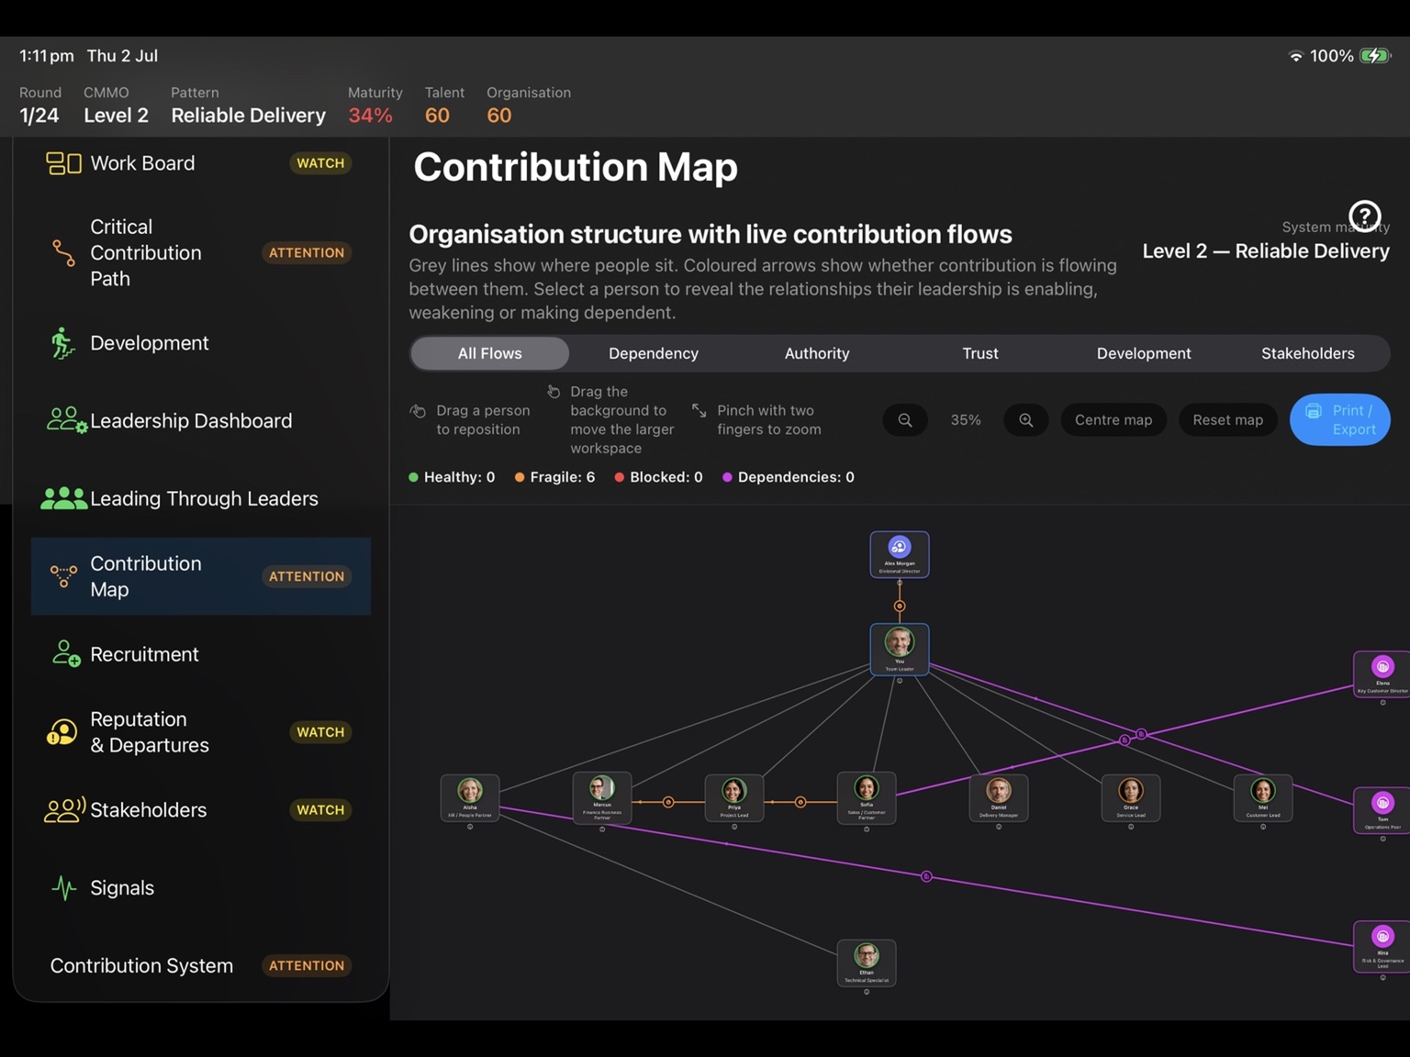The width and height of the screenshot is (1410, 1057).
Task: Select the You Team Leader node
Action: pos(900,650)
